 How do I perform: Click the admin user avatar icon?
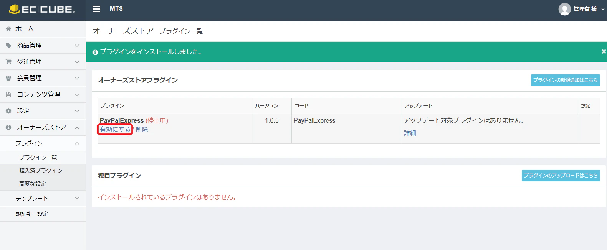[564, 9]
